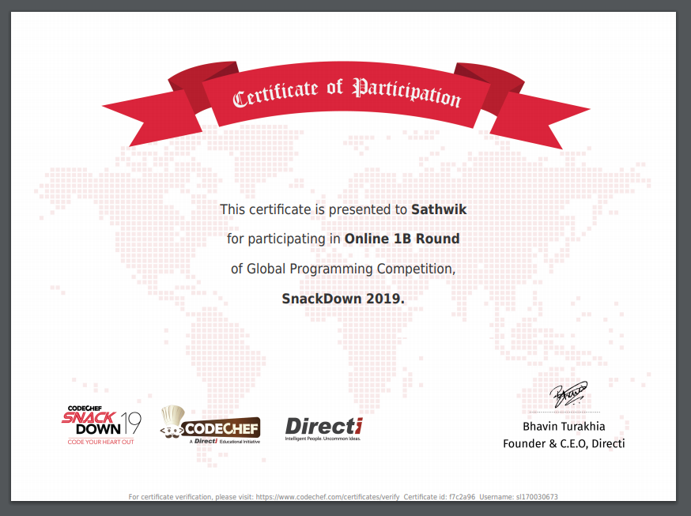Click the 'SnackDown 2019.' bold text
Image resolution: width=691 pixels, height=516 pixels.
(x=343, y=299)
